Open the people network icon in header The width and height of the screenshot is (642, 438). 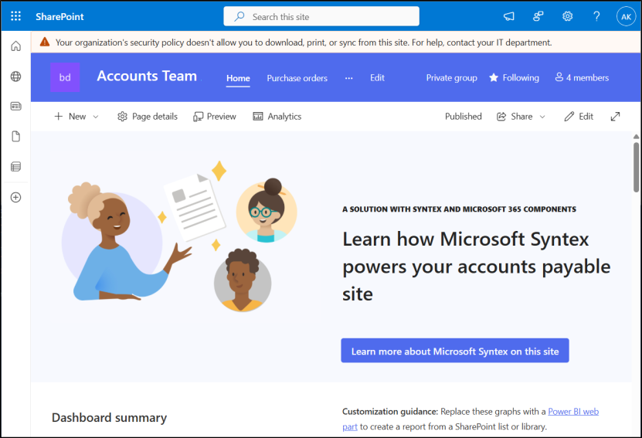click(x=538, y=16)
